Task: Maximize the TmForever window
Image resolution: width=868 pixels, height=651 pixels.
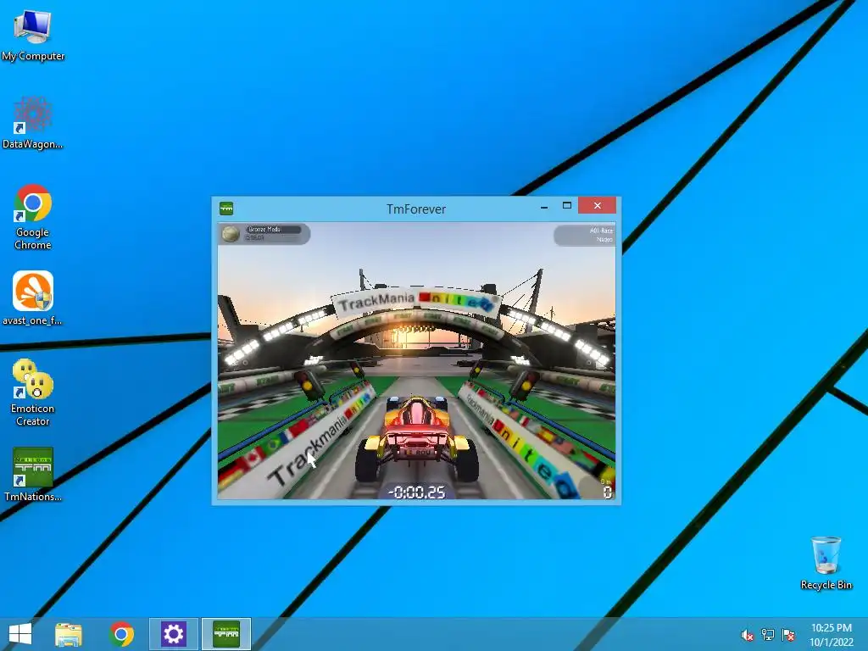Action: click(567, 205)
